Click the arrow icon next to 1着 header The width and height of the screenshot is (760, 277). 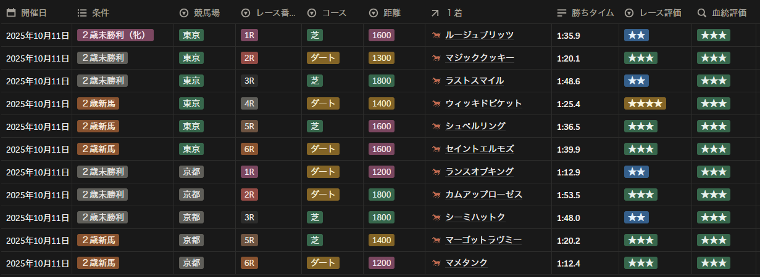435,13
